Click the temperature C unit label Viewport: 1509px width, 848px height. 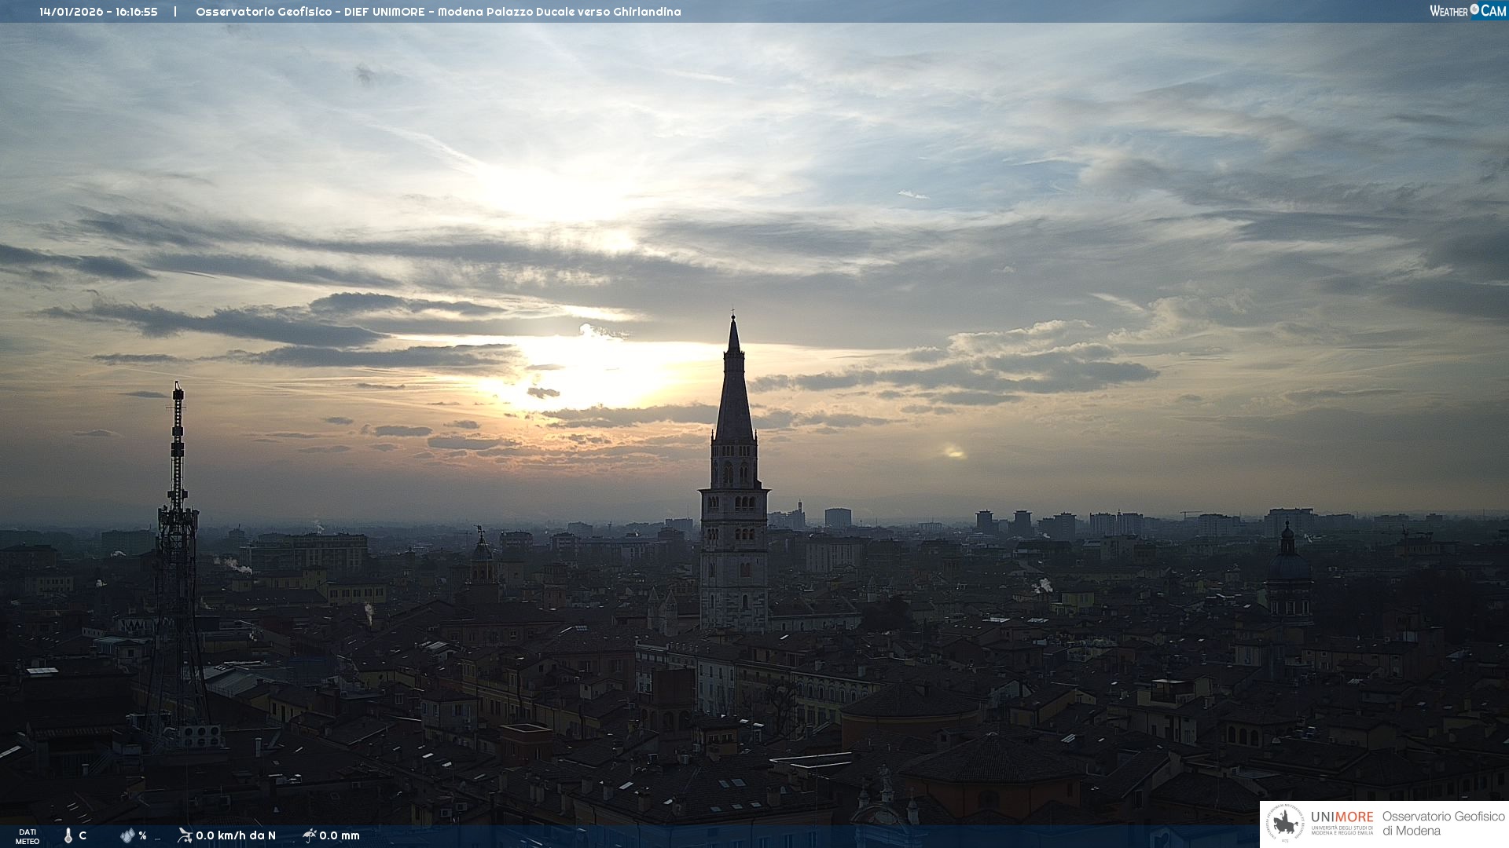click(83, 835)
